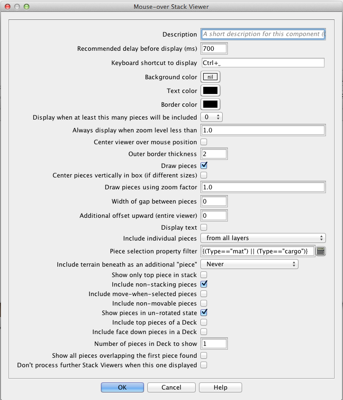Focus the Description text field

[263, 34]
